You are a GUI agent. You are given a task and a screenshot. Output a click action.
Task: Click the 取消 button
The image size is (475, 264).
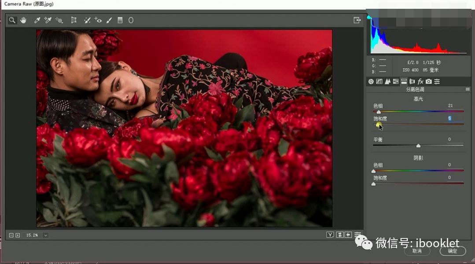point(417,251)
